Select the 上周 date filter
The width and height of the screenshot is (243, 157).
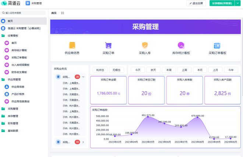[x=184, y=70]
